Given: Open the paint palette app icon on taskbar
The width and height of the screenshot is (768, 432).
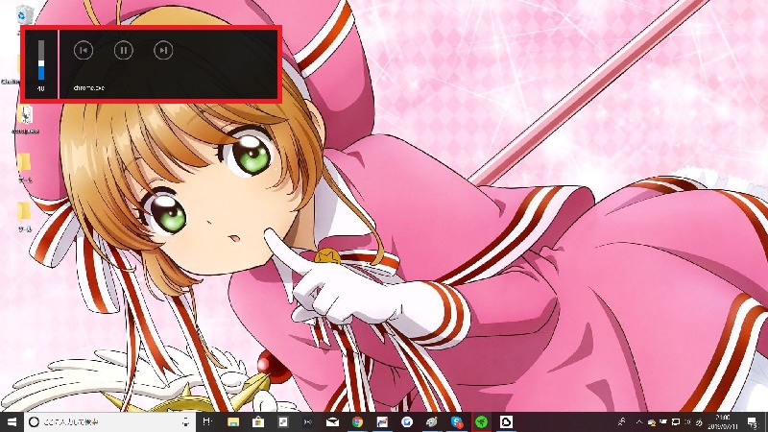Looking at the screenshot, I should [x=431, y=421].
